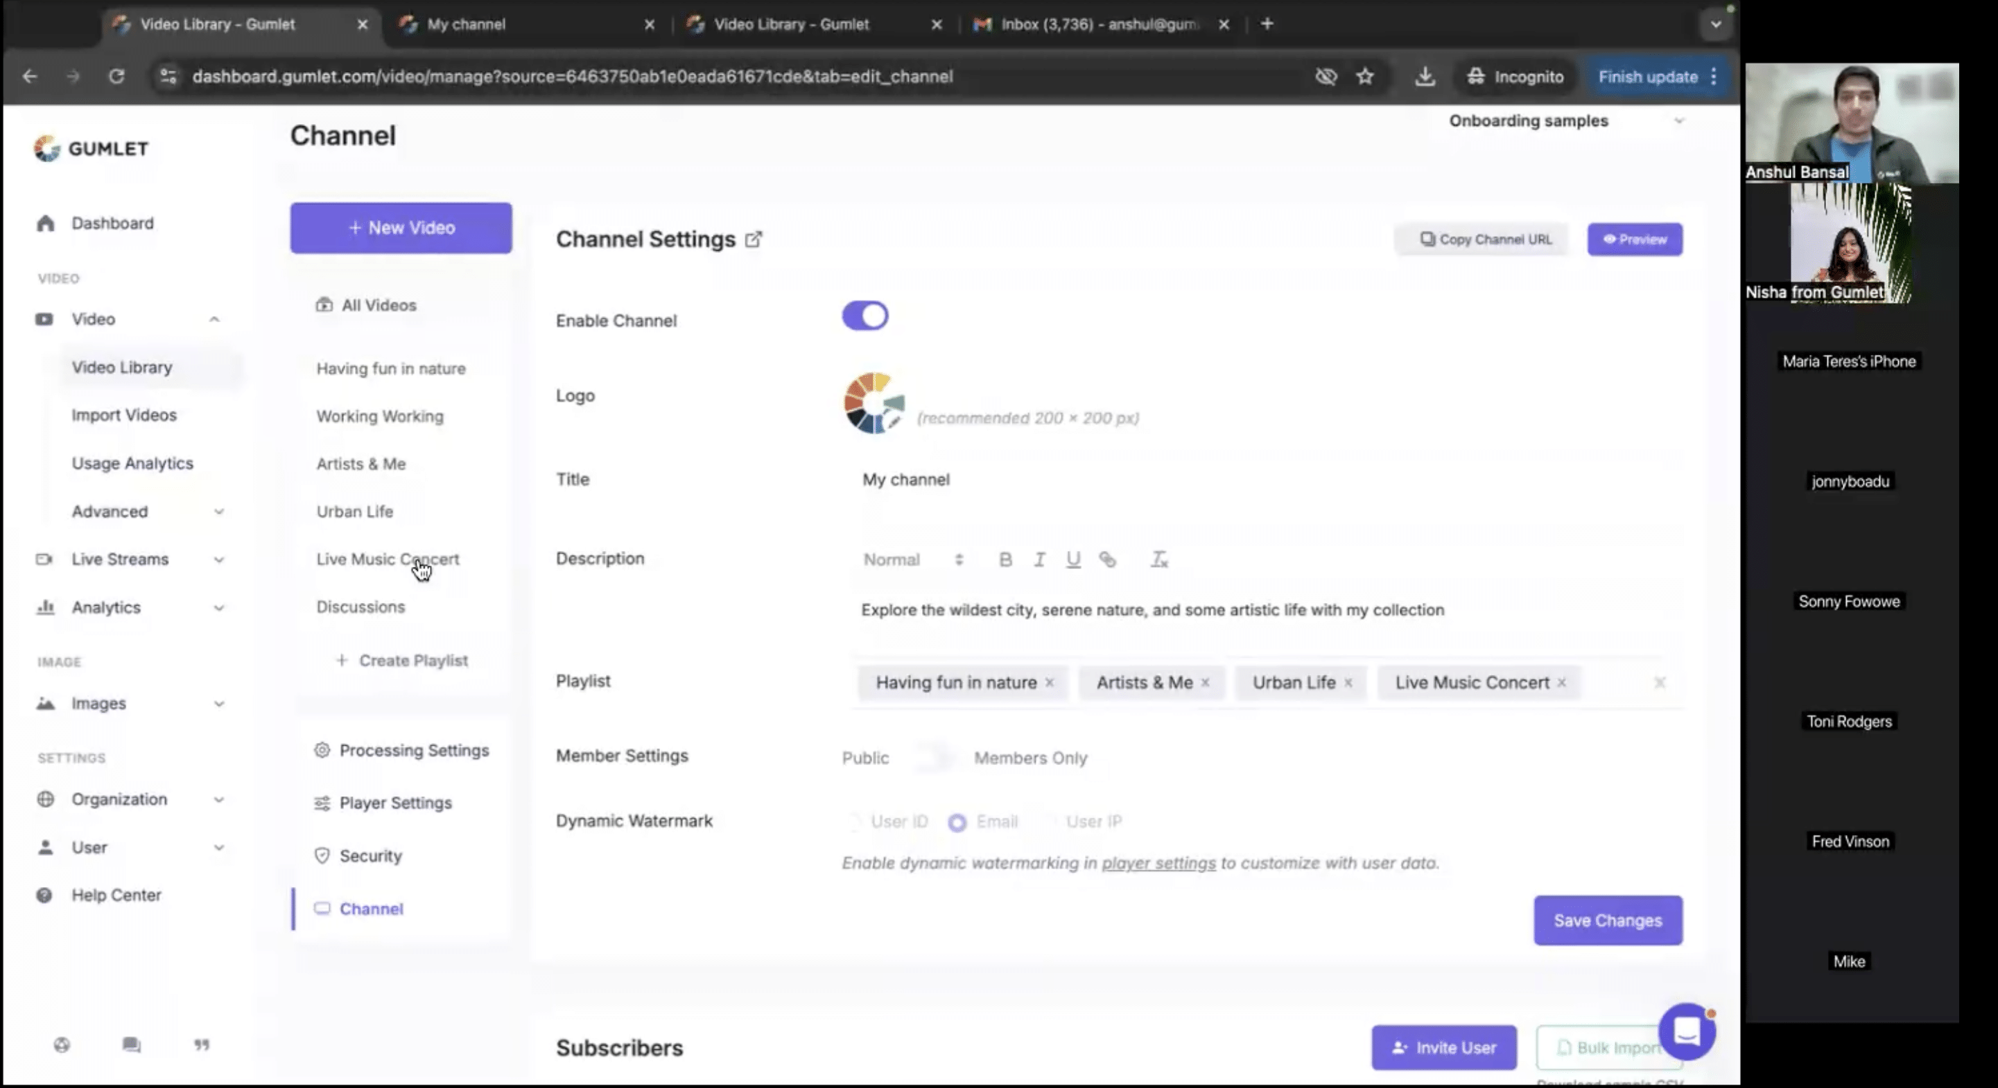
Task: Remove Artists & Me playlist tag
Action: tap(1206, 683)
